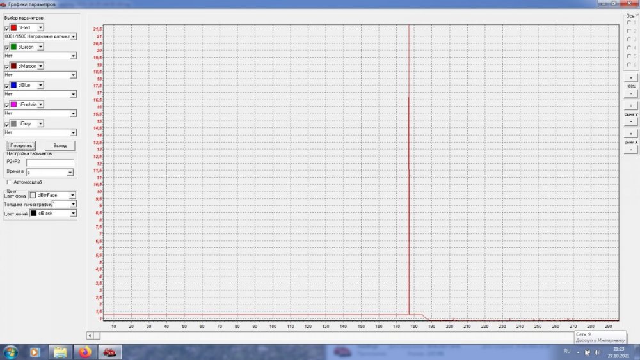The image size is (640, 360).
Task: Open the Windows Start menu
Action: pyautogui.click(x=10, y=352)
